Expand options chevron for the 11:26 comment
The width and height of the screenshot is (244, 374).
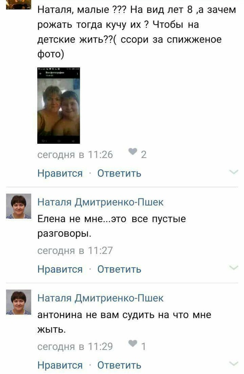point(234,172)
